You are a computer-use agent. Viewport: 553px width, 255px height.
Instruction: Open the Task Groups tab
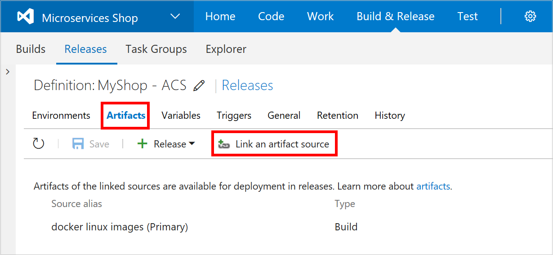(x=156, y=49)
